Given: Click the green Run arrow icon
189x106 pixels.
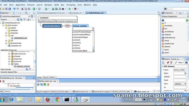Looking at the screenshot, I should point(70,9).
